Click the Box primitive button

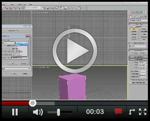click(134, 29)
